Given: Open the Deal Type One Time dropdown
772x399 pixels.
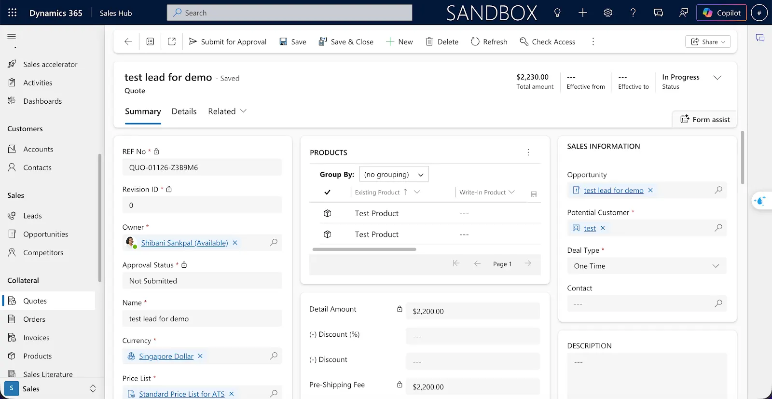Looking at the screenshot, I should point(647,266).
